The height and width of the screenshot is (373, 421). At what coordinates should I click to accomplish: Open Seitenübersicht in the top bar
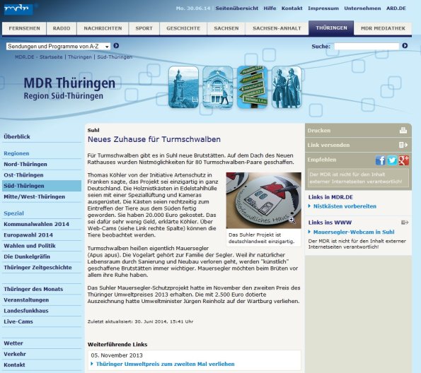point(237,8)
